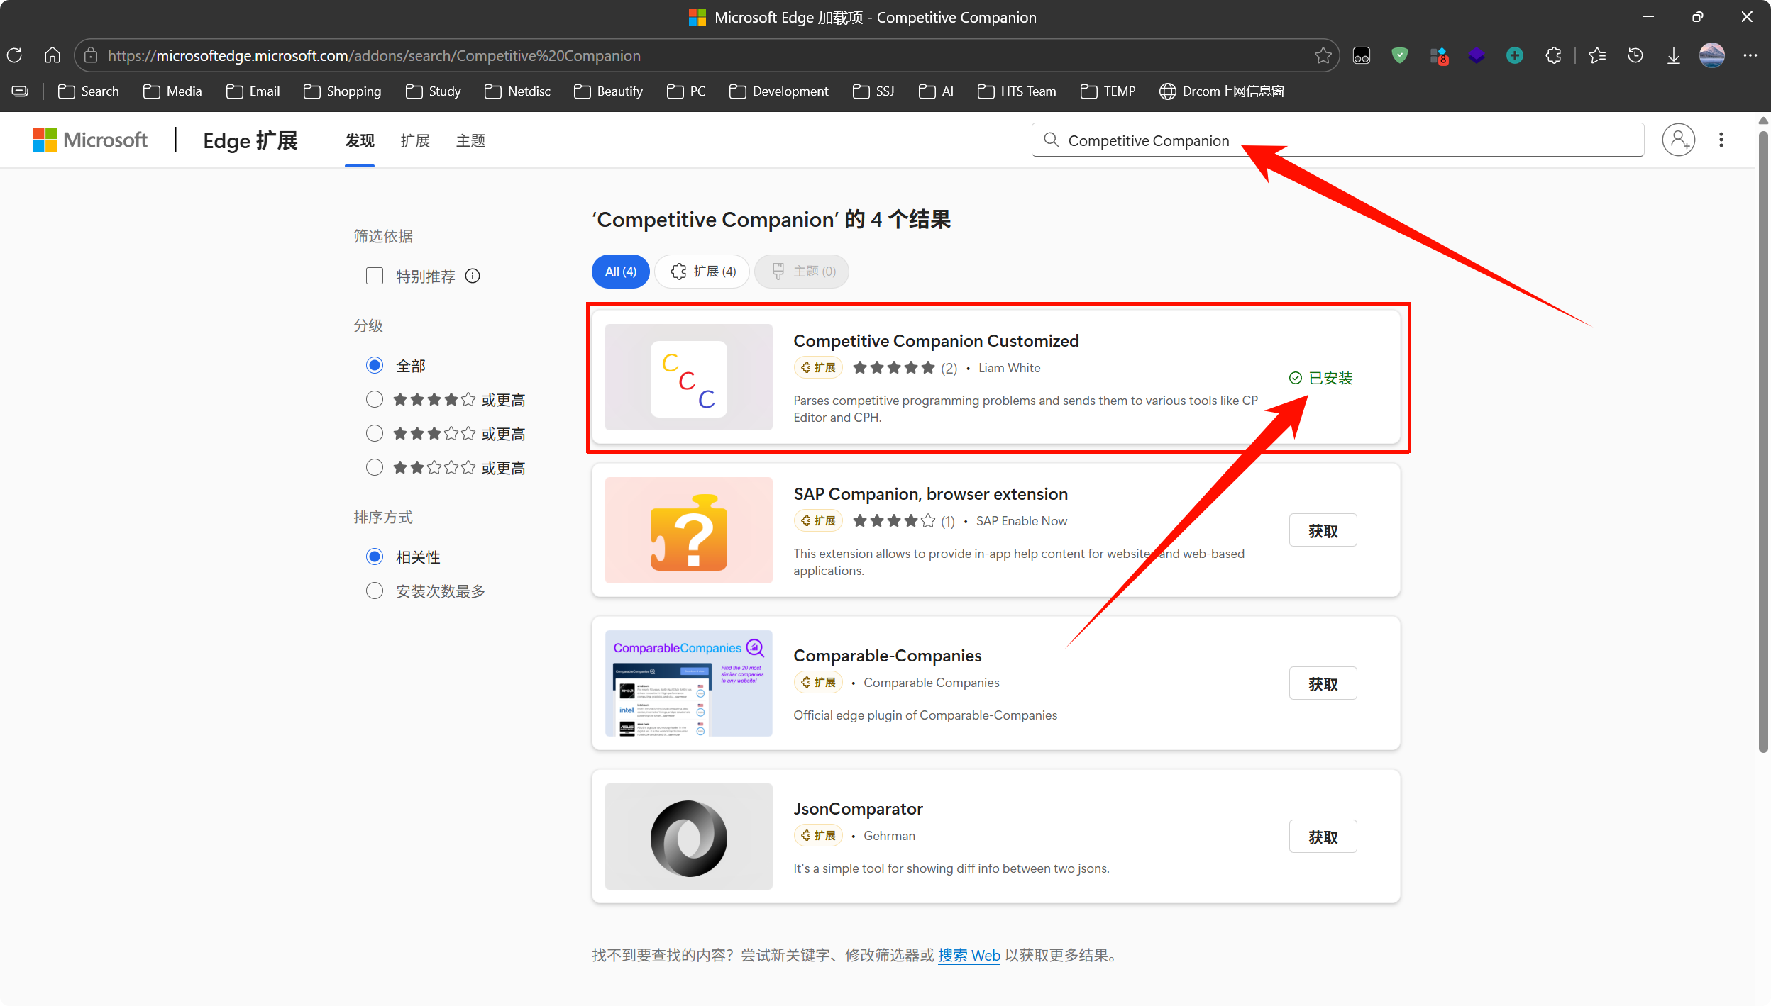Open the AI bookmarks folder

[x=937, y=91]
